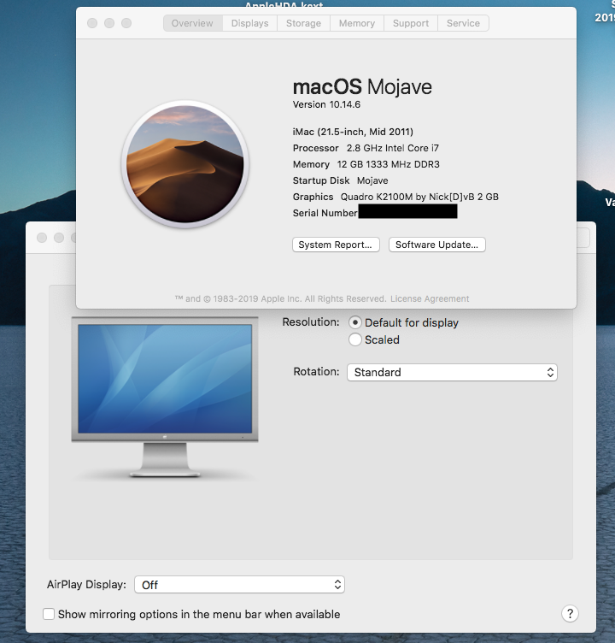Enable Show mirroring options in menu bar
Viewport: 615px width, 643px height.
49,614
